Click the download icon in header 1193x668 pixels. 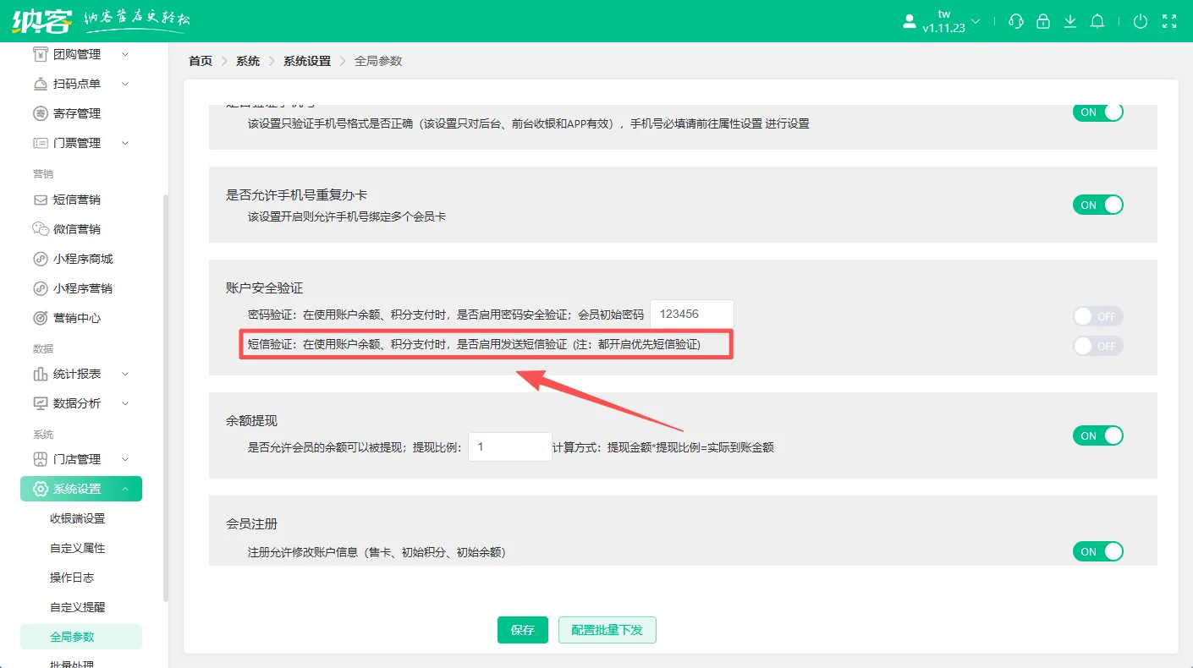click(1070, 21)
